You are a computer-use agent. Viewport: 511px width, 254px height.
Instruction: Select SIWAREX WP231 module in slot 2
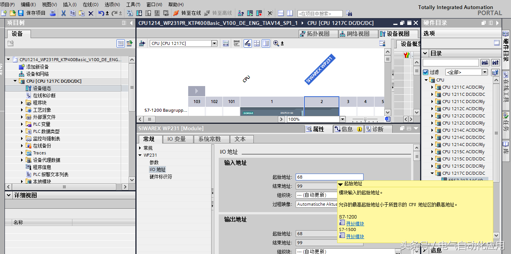[322, 106]
